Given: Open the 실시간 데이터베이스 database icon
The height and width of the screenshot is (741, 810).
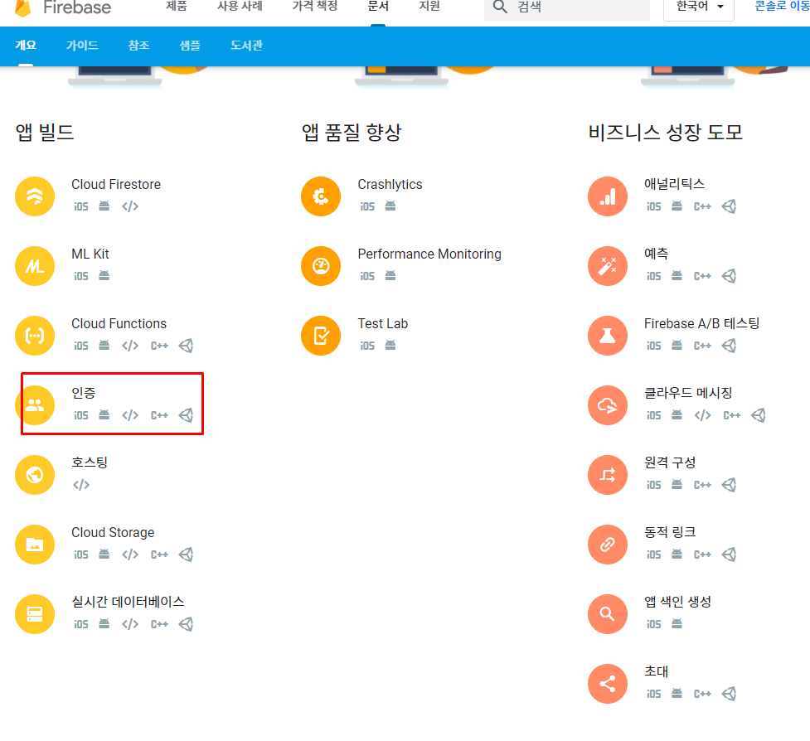Looking at the screenshot, I should pyautogui.click(x=35, y=614).
